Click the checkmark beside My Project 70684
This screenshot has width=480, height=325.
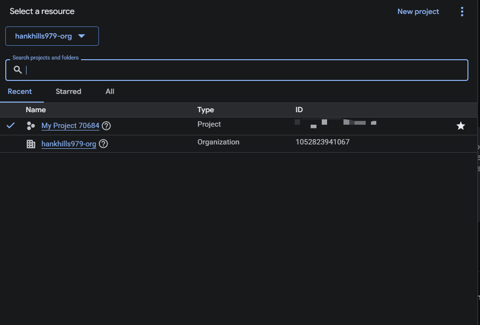(x=11, y=125)
